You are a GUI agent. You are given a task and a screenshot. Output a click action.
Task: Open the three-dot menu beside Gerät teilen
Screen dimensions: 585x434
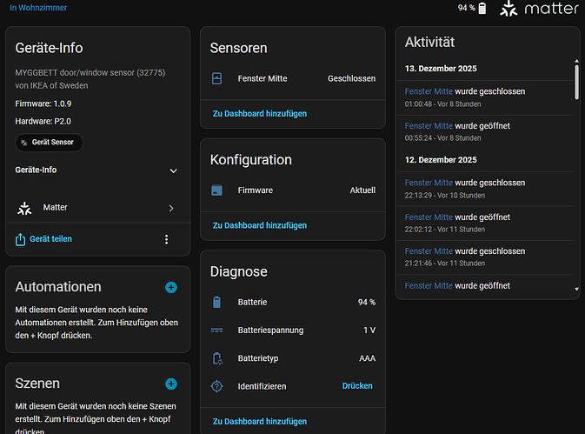pyautogui.click(x=166, y=239)
